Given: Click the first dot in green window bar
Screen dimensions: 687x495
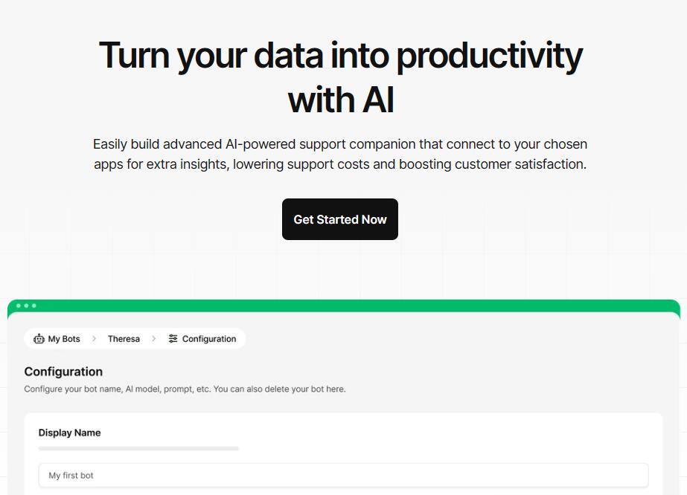Looking at the screenshot, I should (19, 305).
